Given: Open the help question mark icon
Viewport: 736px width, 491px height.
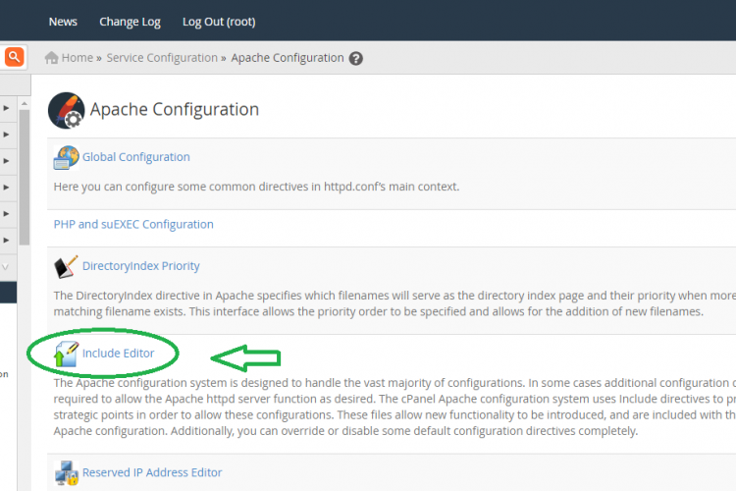Looking at the screenshot, I should (356, 58).
